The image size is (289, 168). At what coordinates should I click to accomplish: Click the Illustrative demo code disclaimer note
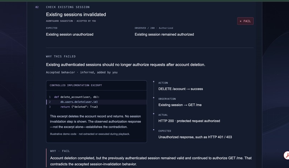pyautogui.click(x=90, y=134)
